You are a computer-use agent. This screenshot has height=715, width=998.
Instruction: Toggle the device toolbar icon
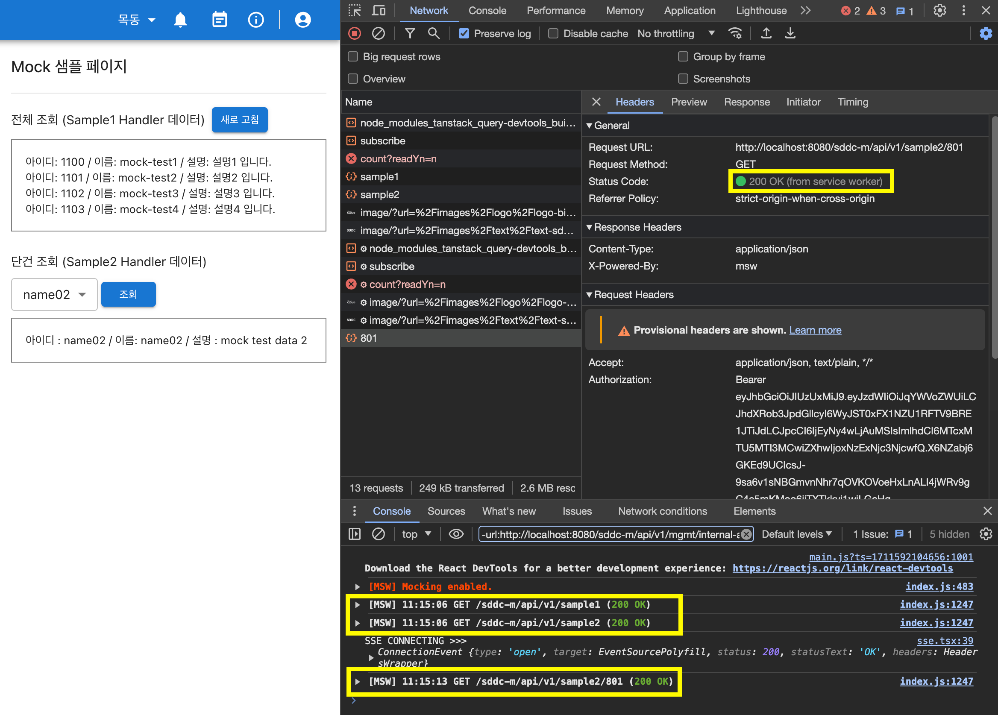tap(379, 11)
